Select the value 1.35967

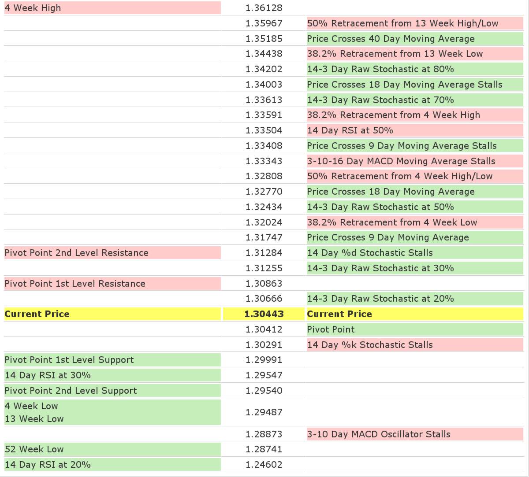click(x=264, y=23)
